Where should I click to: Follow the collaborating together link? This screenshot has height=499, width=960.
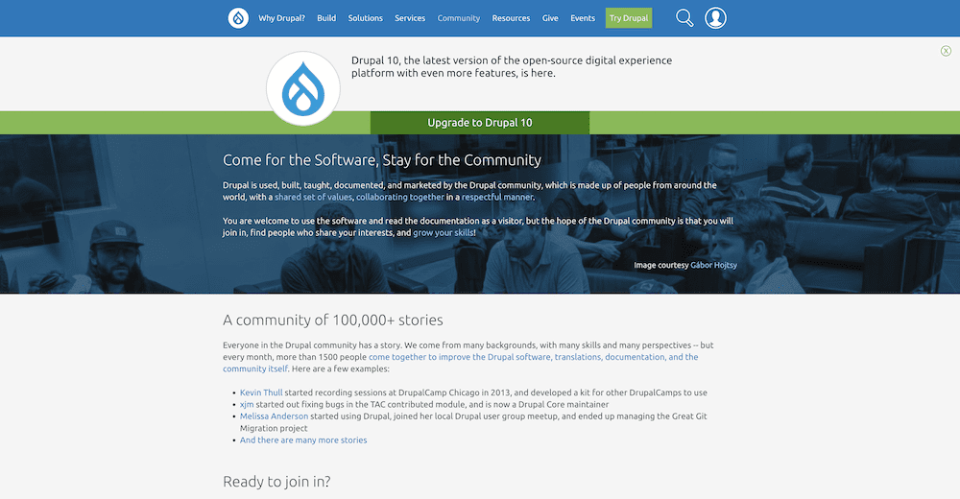pyautogui.click(x=400, y=197)
